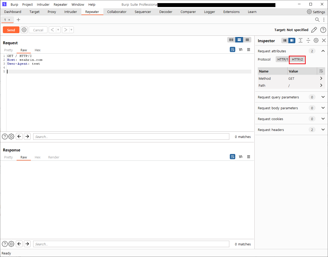Switch to the Dashboard tab
This screenshot has height=257, width=328.
pyautogui.click(x=13, y=12)
